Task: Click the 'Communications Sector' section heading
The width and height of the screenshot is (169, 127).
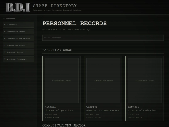Action: coord(64,125)
